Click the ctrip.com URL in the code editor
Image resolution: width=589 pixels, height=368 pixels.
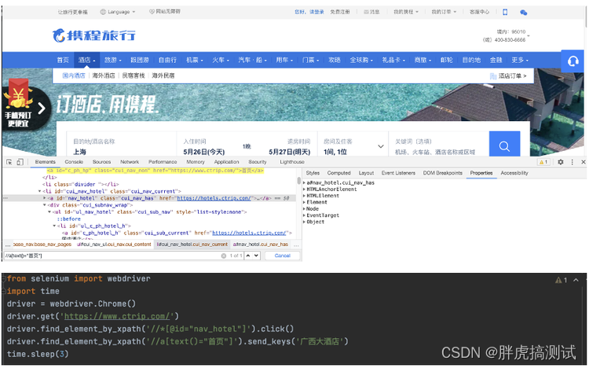tap(119, 316)
